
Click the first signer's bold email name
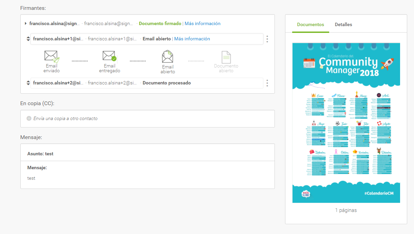[x=55, y=24]
